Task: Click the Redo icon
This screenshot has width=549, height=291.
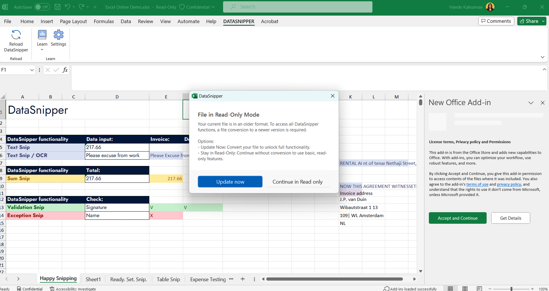Action: click(x=81, y=7)
